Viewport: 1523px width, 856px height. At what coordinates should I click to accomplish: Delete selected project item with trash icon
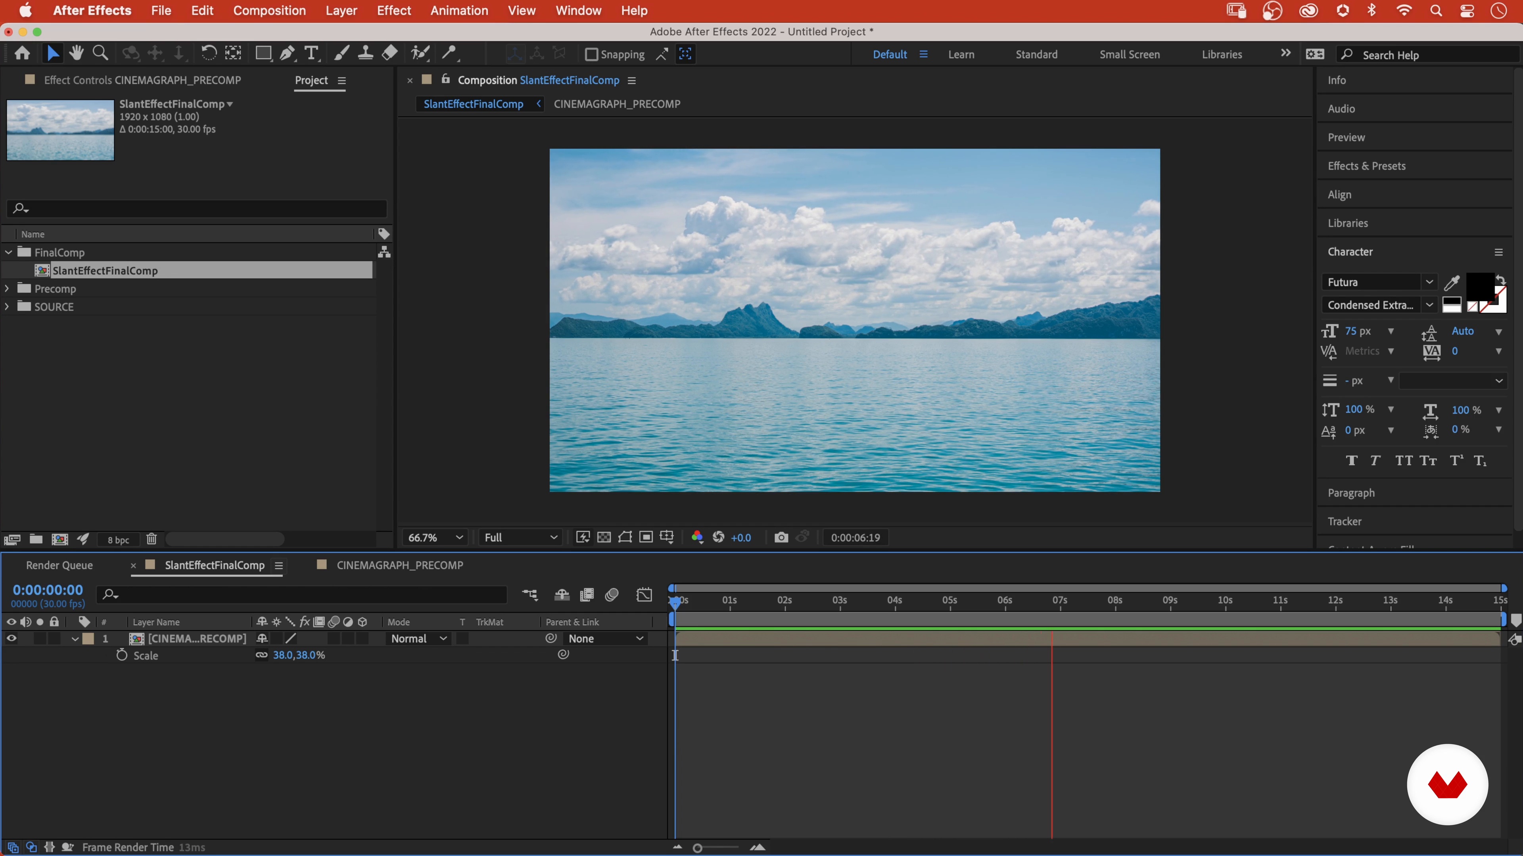click(x=152, y=539)
